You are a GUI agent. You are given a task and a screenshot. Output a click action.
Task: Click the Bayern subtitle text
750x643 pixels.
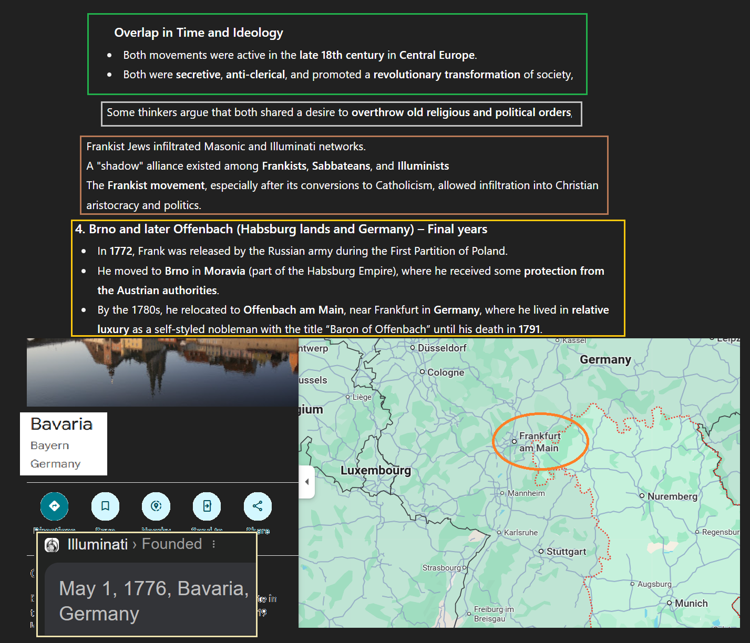tap(50, 445)
